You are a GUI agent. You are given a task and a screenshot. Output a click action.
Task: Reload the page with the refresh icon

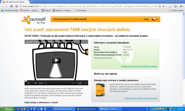tap(17, 6)
